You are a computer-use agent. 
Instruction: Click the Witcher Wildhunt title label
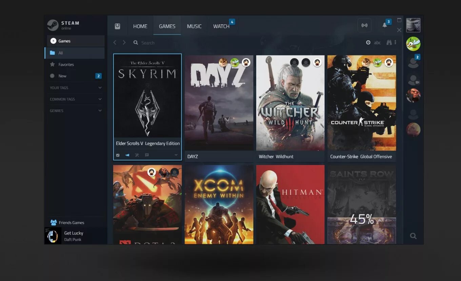pos(276,157)
